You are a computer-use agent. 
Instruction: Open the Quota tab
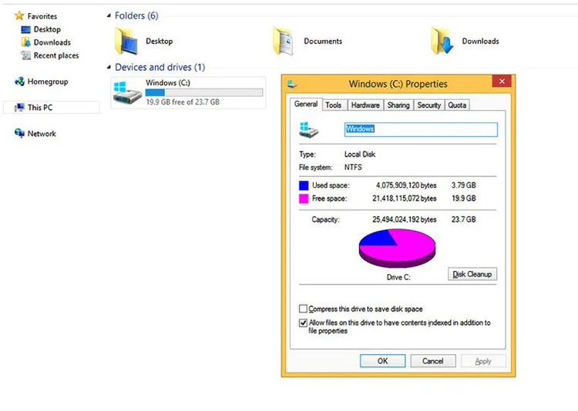click(457, 105)
